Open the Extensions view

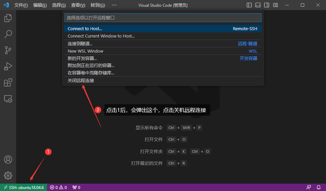click(8, 82)
